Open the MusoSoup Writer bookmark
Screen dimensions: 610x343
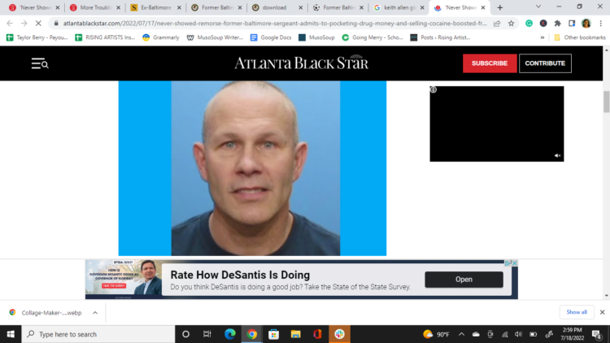[x=216, y=37]
